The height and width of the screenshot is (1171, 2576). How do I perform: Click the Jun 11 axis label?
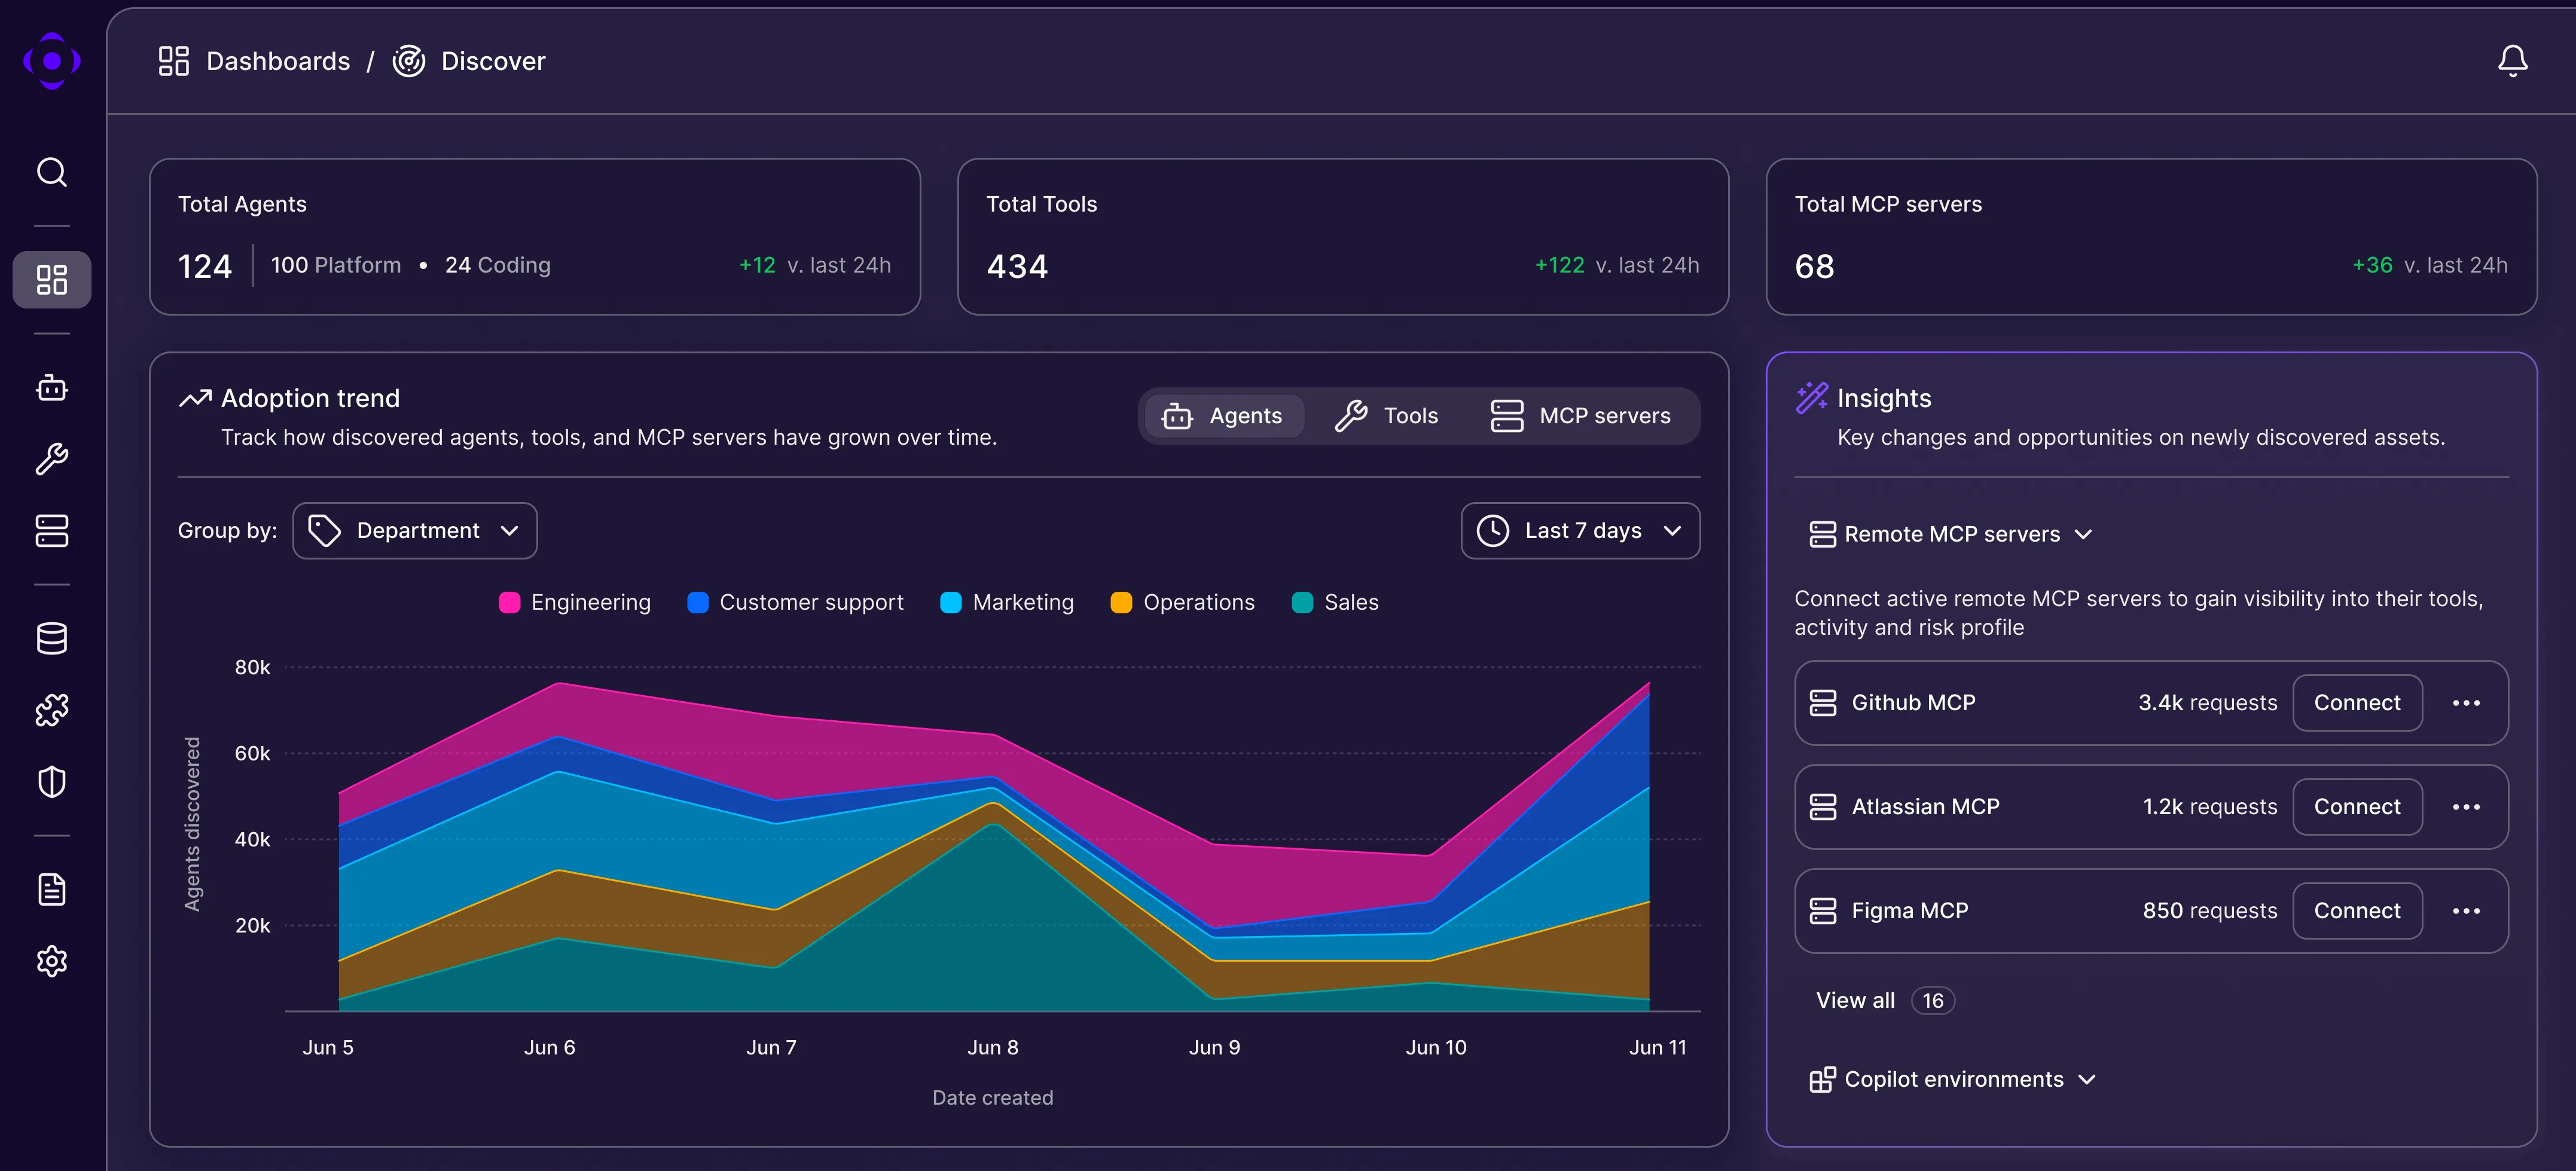1657,1048
